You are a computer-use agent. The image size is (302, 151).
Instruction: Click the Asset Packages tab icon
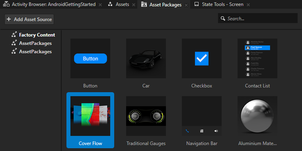[x=144, y=4]
